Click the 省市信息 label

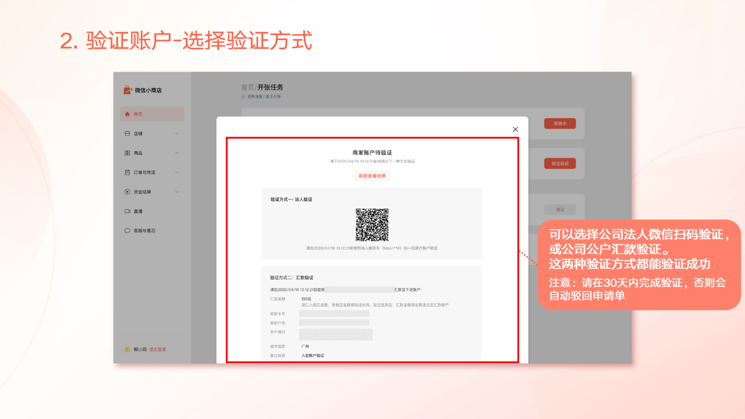[277, 346]
